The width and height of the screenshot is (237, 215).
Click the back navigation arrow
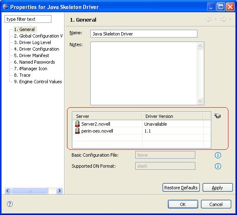[x=209, y=20]
